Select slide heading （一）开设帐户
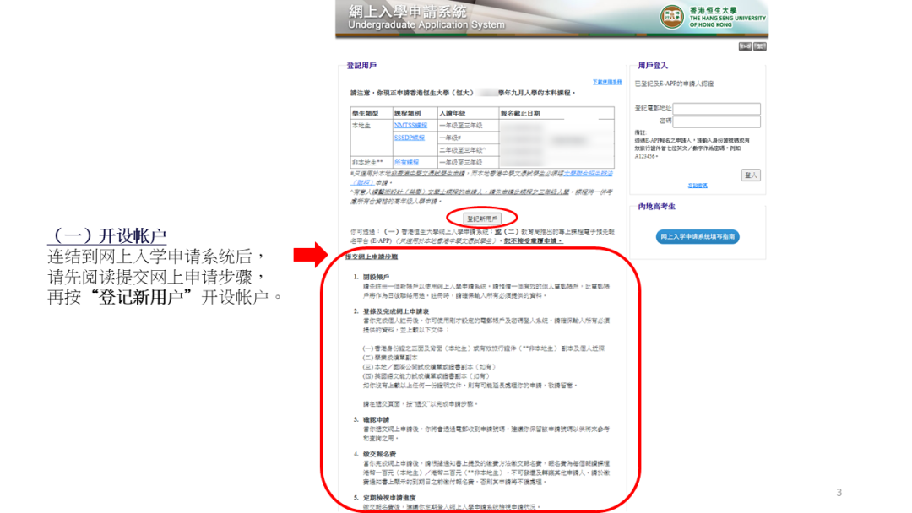The image size is (912, 513). 107,236
